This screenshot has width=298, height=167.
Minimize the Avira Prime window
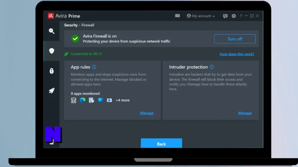pos(246,16)
